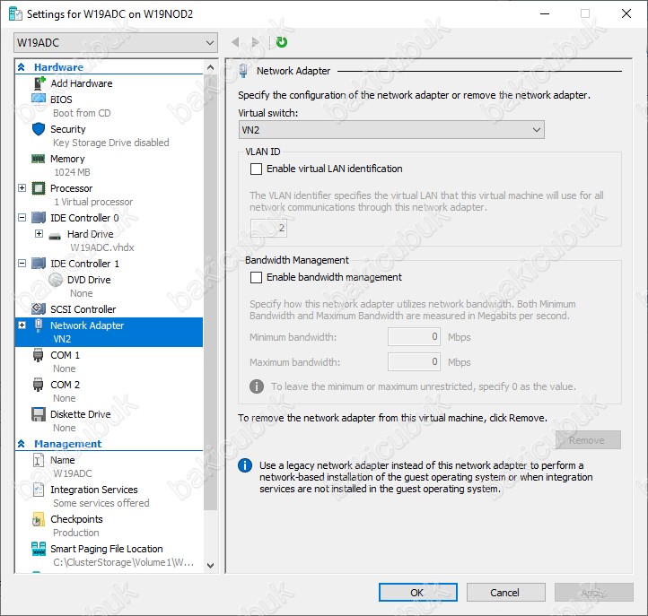This screenshot has height=616, width=648.
Task: Select the SCSI Controller icon
Action: click(x=39, y=308)
